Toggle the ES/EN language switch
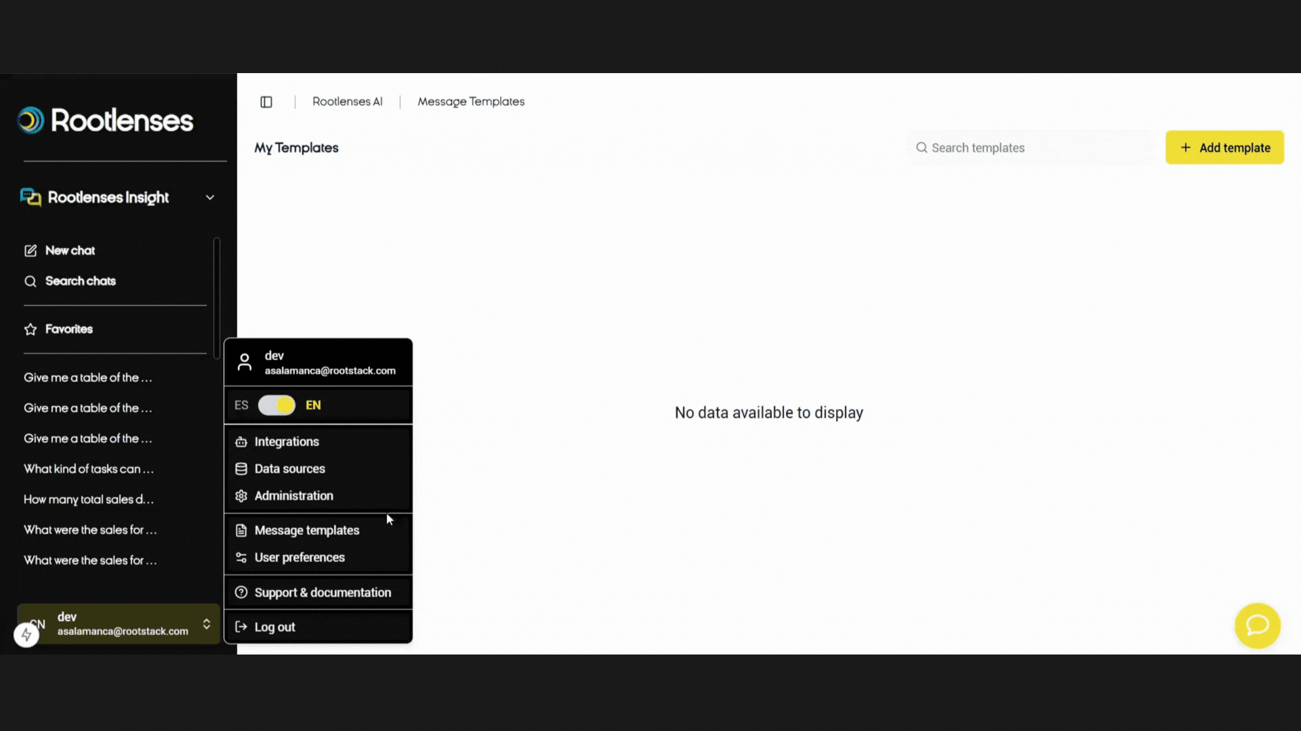This screenshot has height=731, width=1301. (276, 405)
